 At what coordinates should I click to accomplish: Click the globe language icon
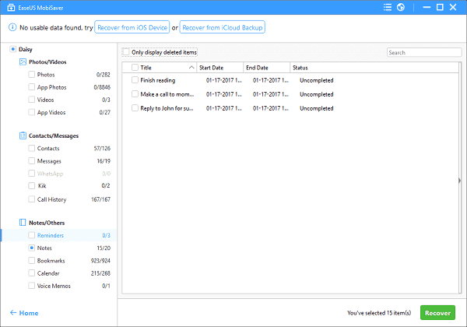(x=400, y=8)
